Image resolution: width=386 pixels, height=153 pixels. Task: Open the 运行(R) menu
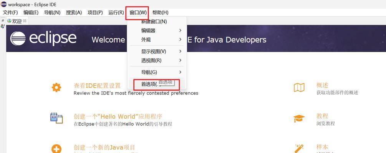pyautogui.click(x=116, y=13)
